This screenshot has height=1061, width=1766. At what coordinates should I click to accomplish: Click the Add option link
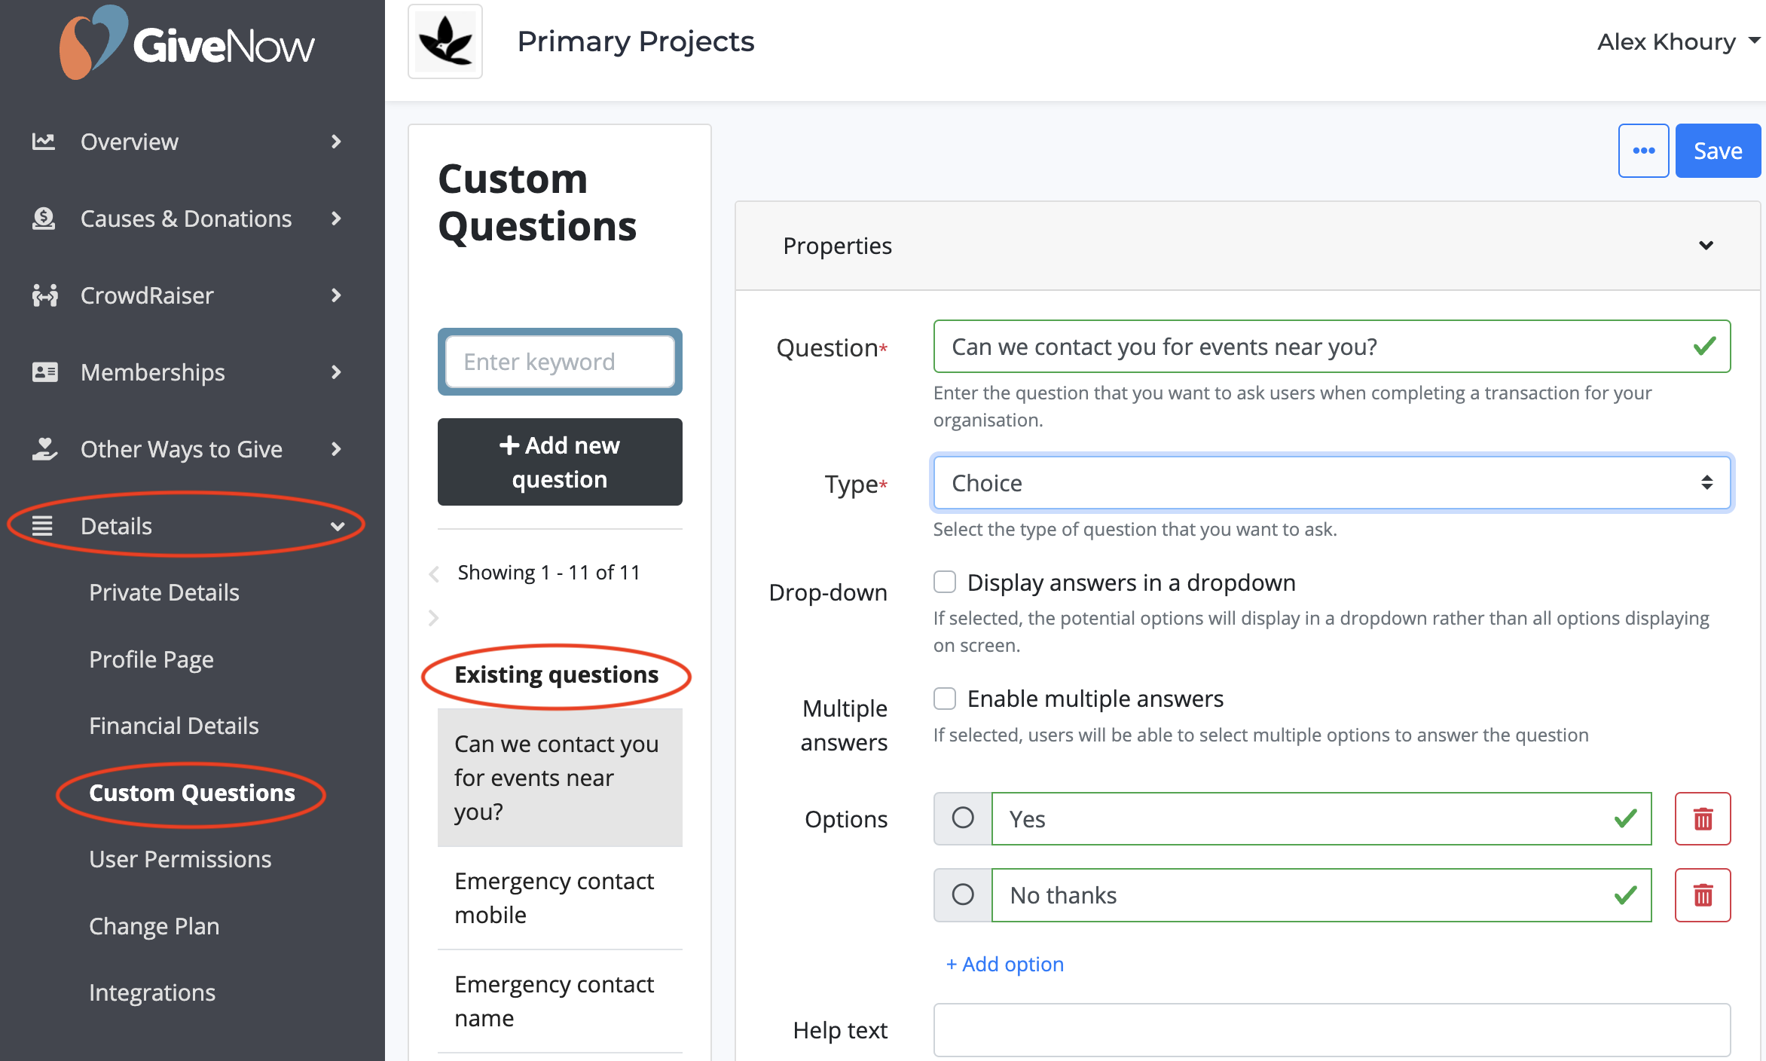1005,964
